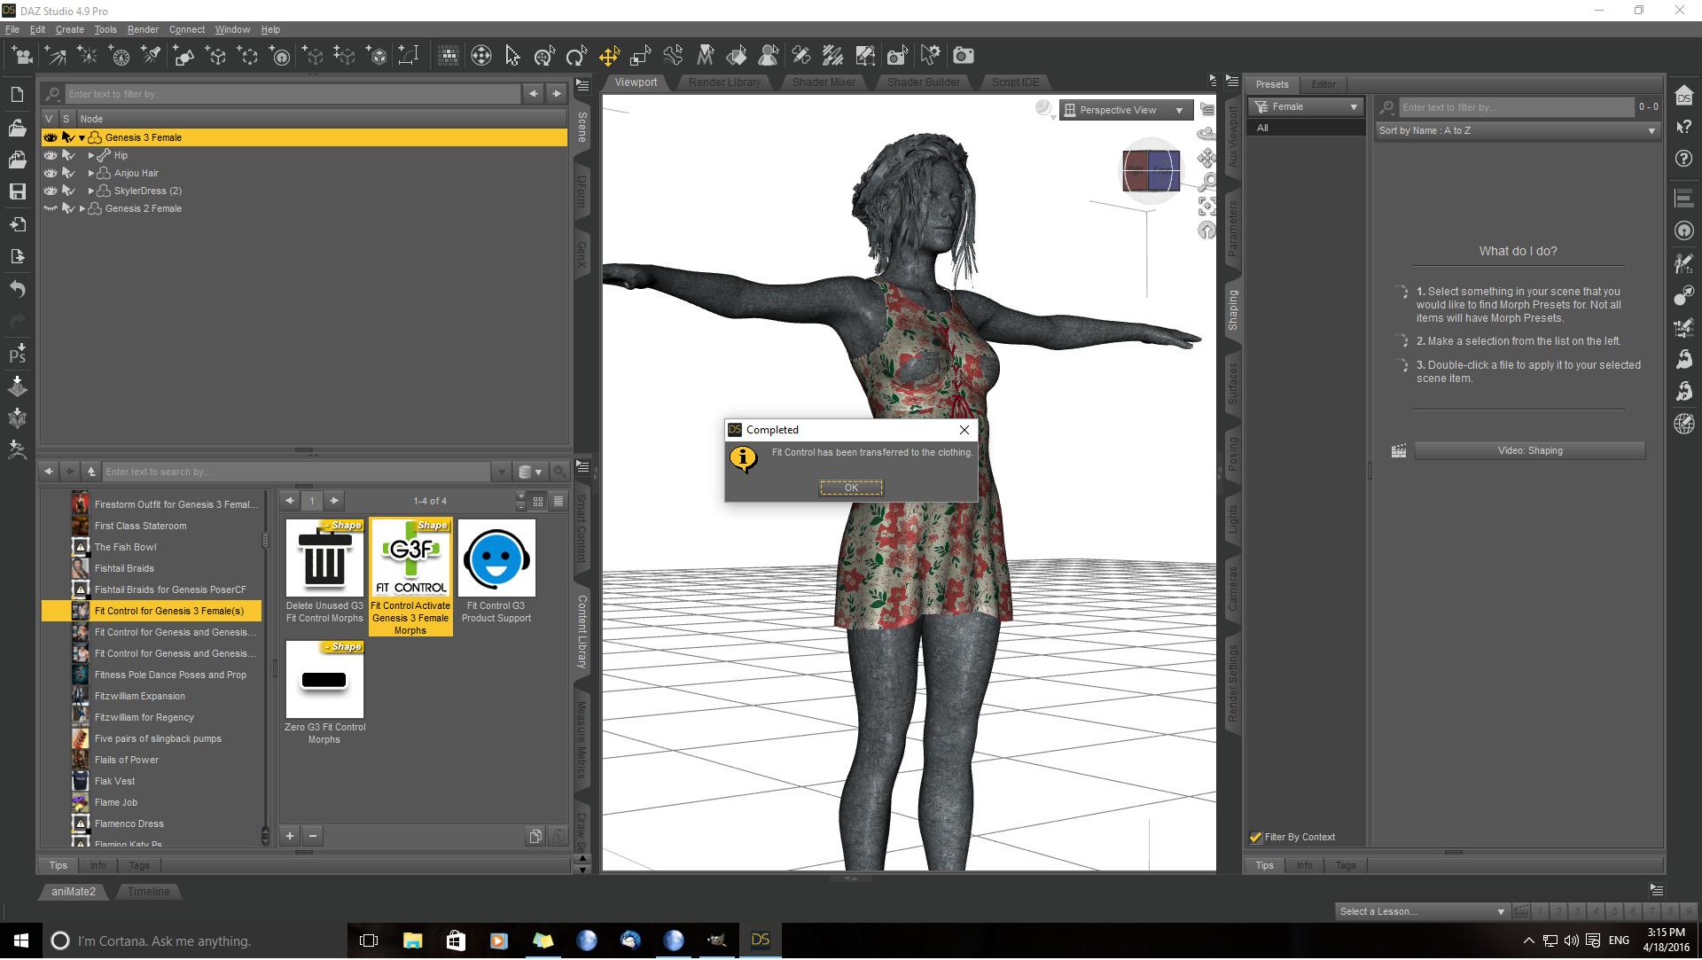
Task: Click the view cube in viewport
Action: [1151, 171]
